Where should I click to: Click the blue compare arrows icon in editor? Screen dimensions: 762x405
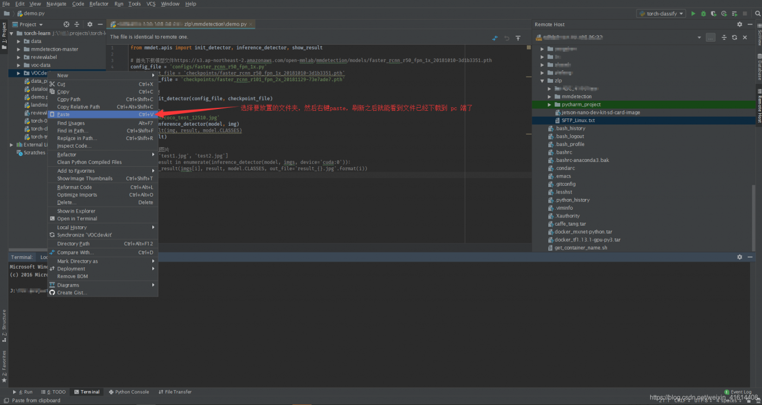pos(495,38)
